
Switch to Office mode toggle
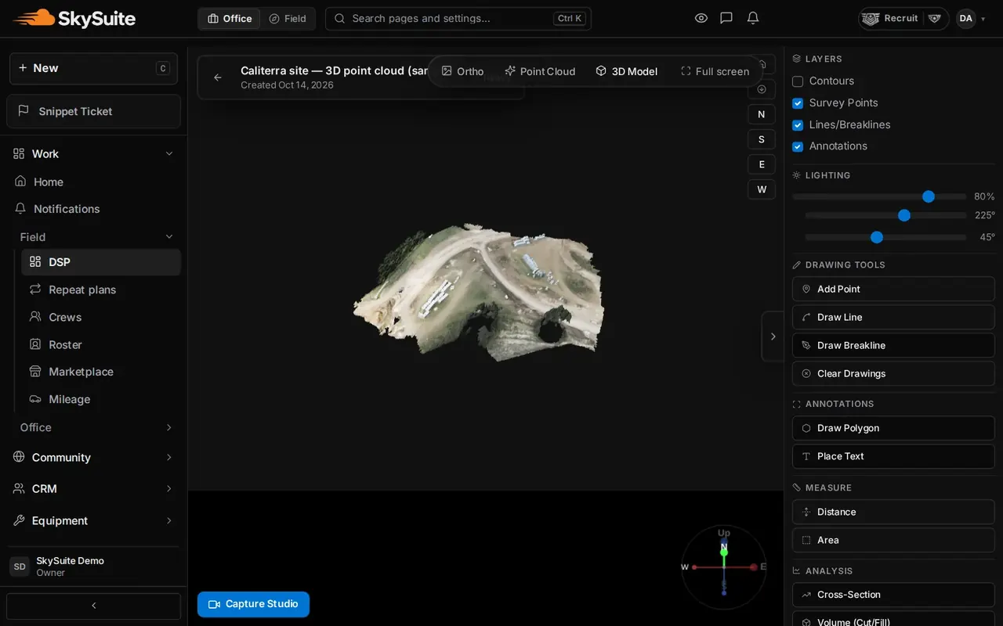coord(230,18)
